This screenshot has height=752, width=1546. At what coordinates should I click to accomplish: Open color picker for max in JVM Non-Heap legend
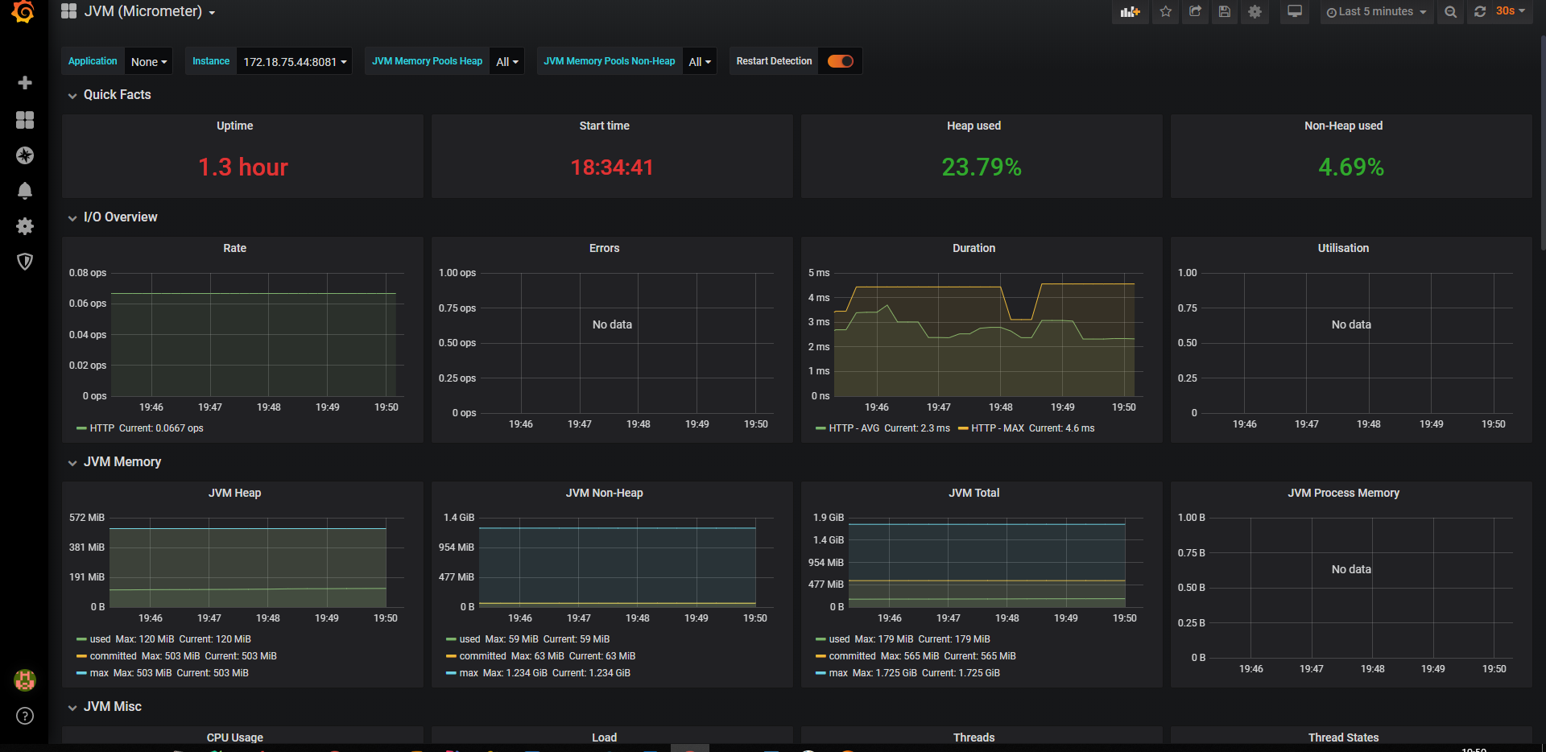tap(451, 673)
